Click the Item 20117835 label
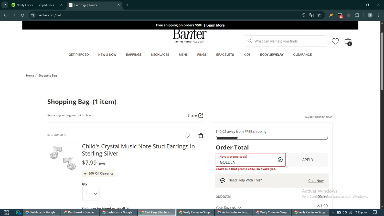 [x=57, y=135]
